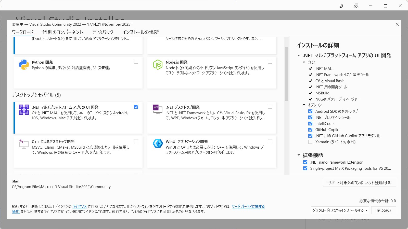Click the 閉じる(C) button
Screen dimensions: 408x229
pos(384,210)
